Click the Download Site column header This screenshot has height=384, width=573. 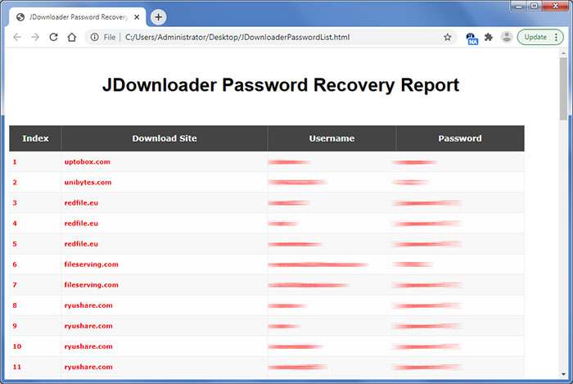[164, 138]
